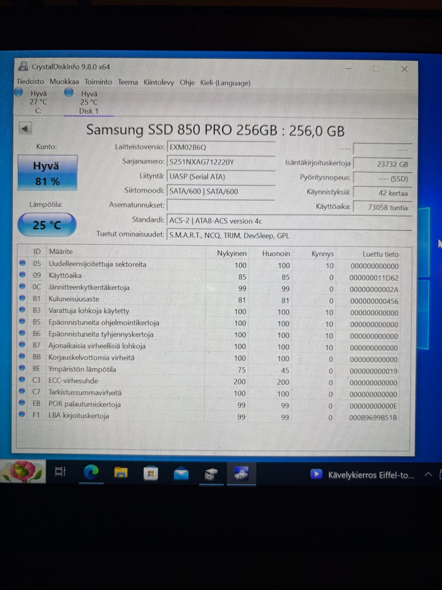Click the Standardi field ACS-2

point(289,221)
